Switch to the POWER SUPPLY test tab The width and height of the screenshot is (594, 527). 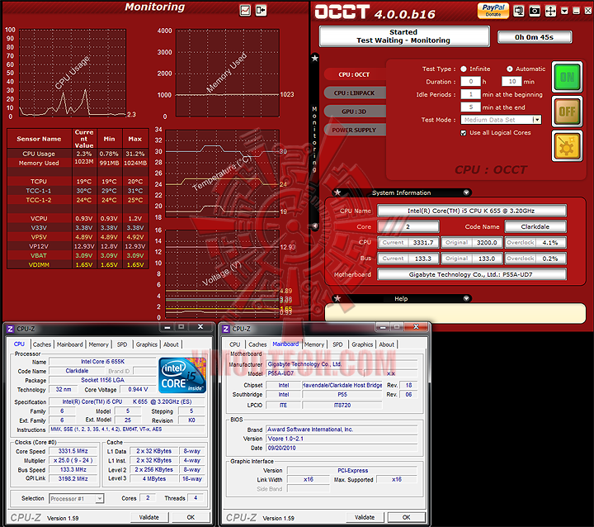[355, 131]
